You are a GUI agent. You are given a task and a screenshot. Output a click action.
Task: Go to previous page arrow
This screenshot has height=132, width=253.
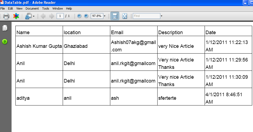coord(43,16)
